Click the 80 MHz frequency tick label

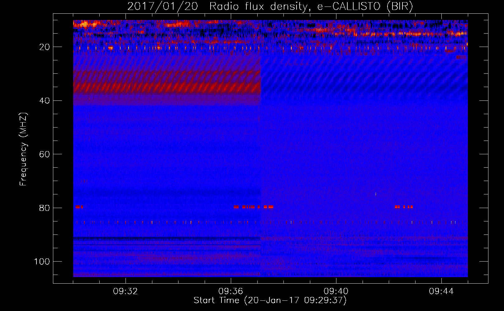coord(45,208)
